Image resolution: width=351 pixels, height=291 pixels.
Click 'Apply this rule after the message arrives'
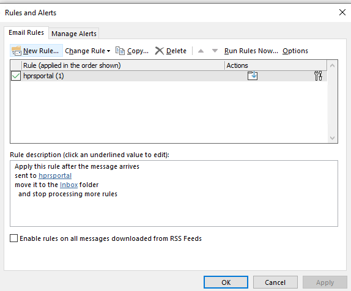tap(77, 166)
